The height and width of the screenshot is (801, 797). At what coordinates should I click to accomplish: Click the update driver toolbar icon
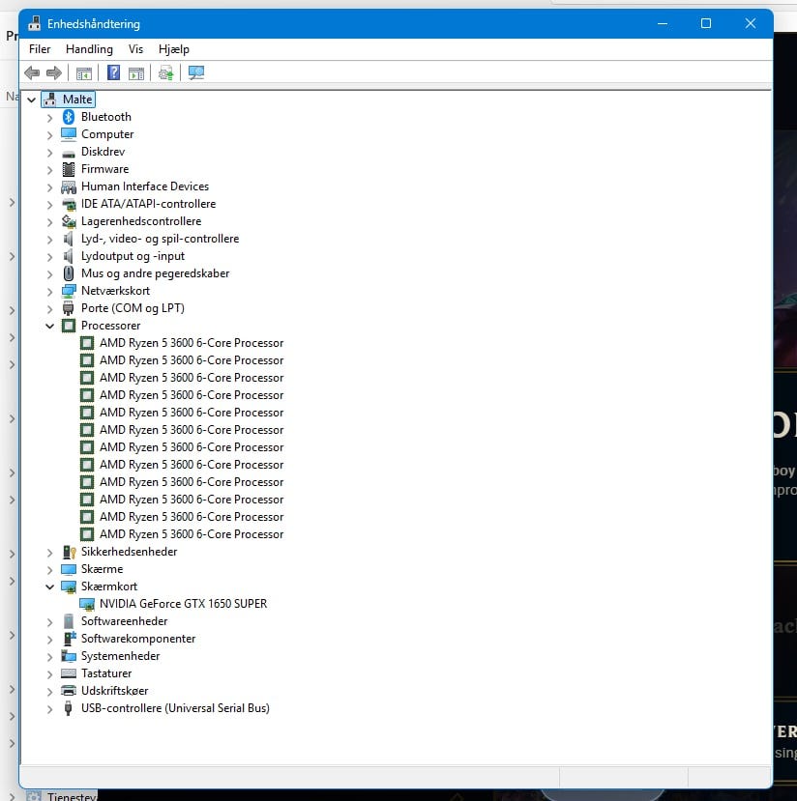165,73
